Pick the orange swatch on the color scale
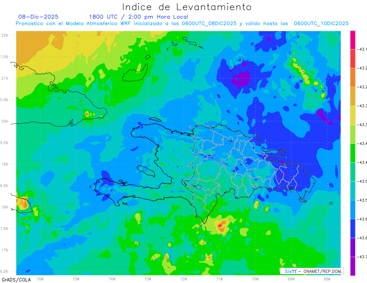This screenshot has width=367, height=283. pyautogui.click(x=353, y=77)
